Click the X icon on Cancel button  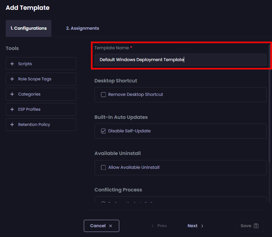click(110, 226)
